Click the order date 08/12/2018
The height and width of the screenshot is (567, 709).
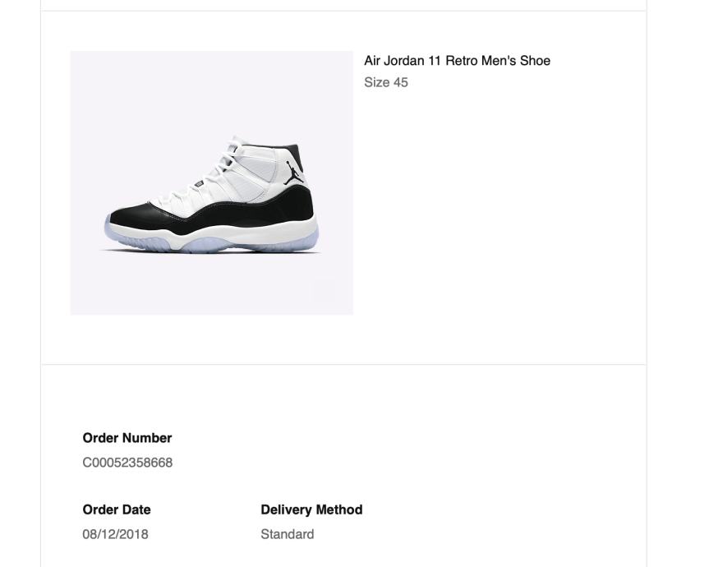pyautogui.click(x=115, y=534)
